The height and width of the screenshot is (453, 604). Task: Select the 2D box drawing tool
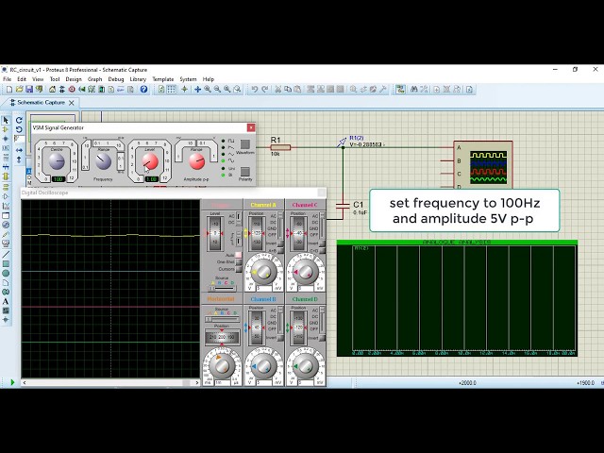tap(6, 264)
